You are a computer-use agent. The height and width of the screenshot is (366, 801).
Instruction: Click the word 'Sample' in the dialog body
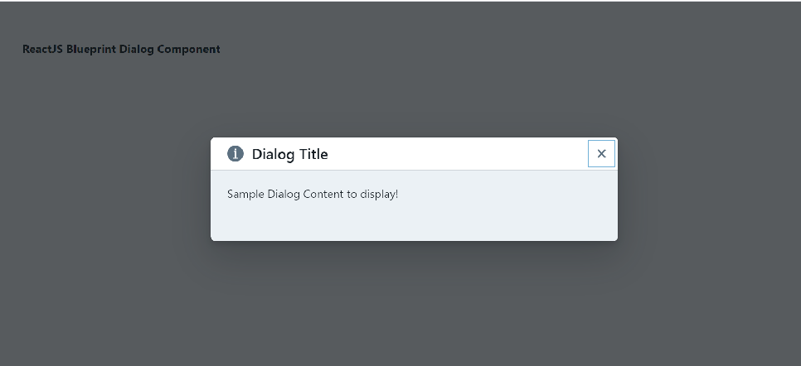[x=245, y=195]
